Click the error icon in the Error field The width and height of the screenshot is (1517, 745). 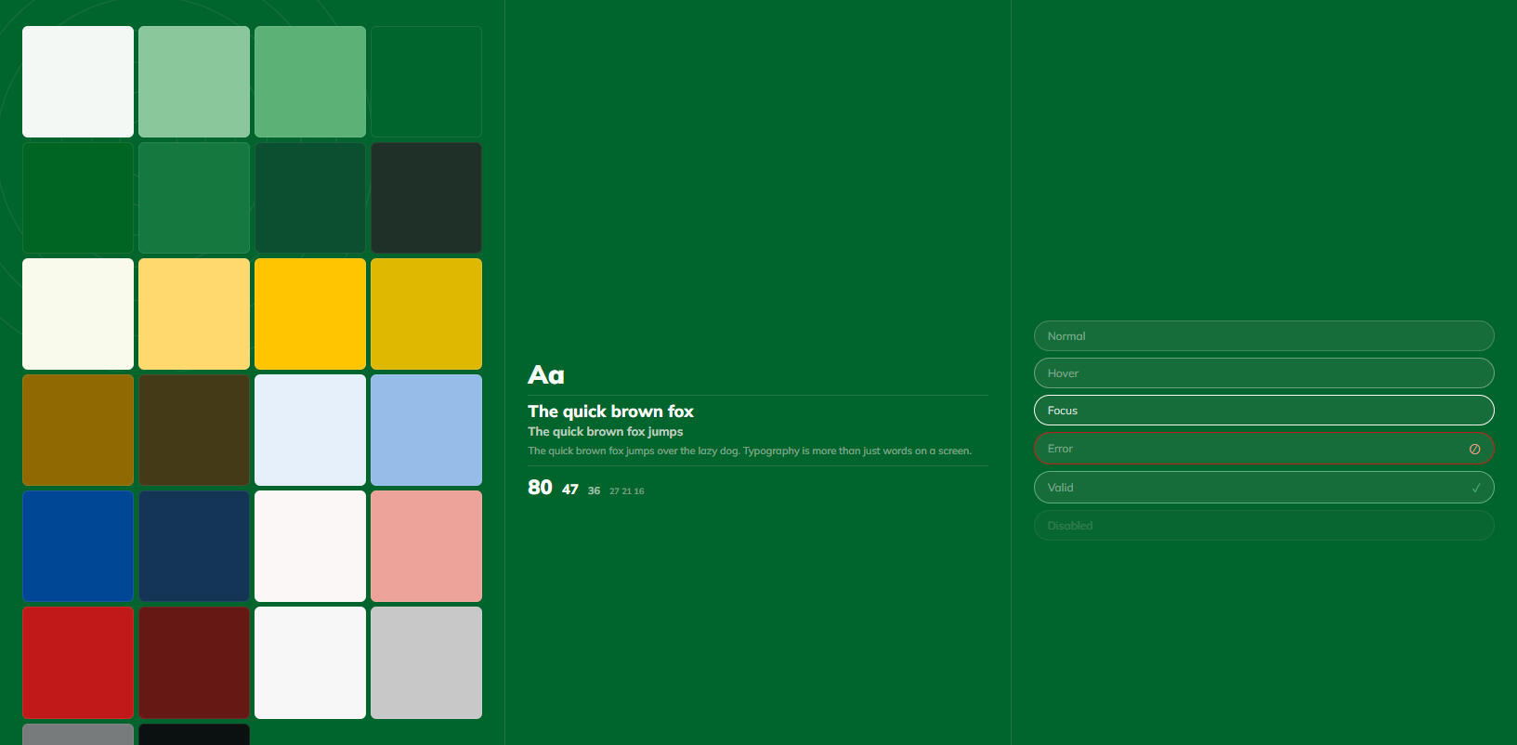click(1474, 449)
